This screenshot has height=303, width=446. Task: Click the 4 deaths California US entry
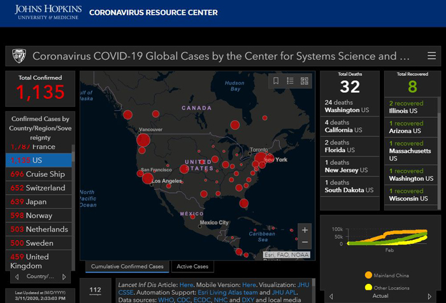350,126
